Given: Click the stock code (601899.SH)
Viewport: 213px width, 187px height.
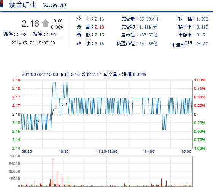Looking at the screenshot, I should [x=54, y=5].
